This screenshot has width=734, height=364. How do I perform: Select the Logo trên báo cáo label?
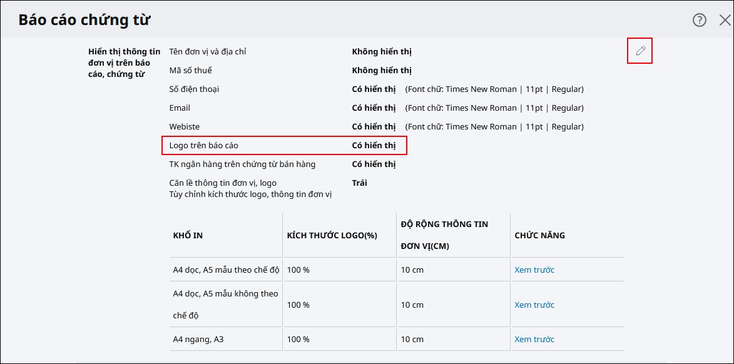(x=203, y=146)
